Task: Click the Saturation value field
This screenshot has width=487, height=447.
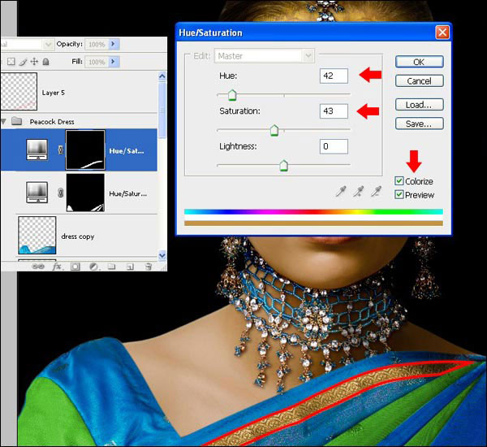Action: tap(334, 111)
